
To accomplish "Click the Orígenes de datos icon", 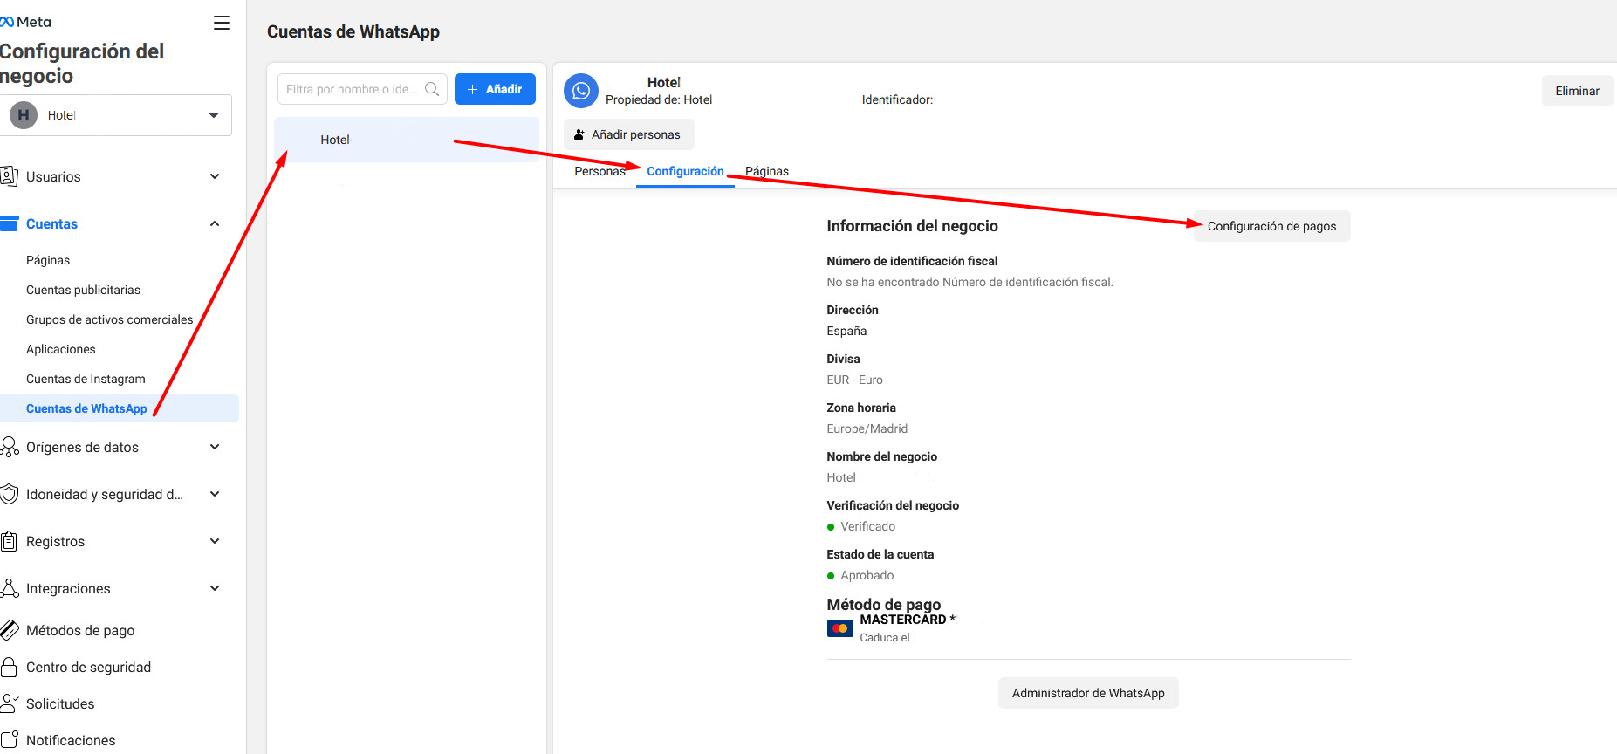I will tap(10, 447).
